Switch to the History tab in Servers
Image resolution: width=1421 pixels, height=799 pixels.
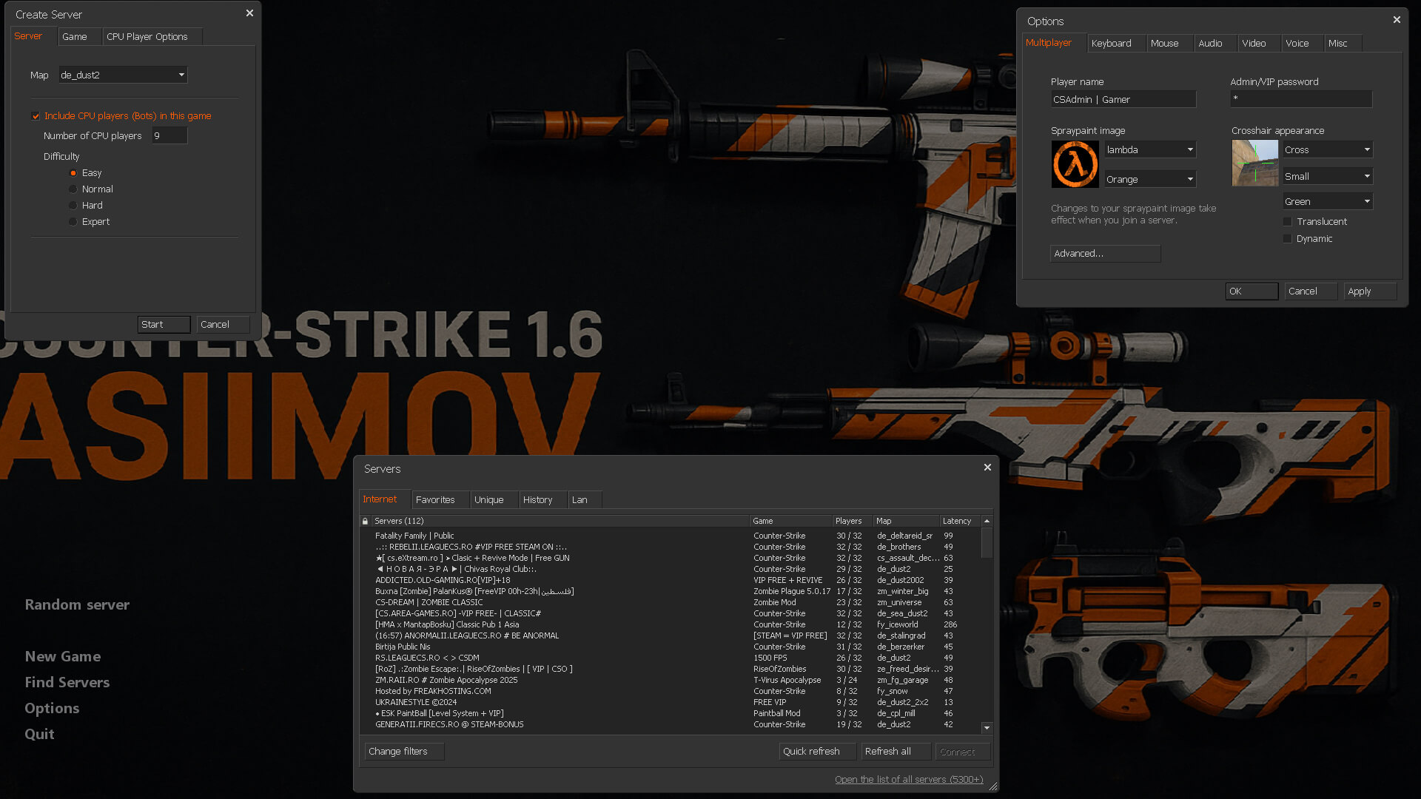(542, 499)
